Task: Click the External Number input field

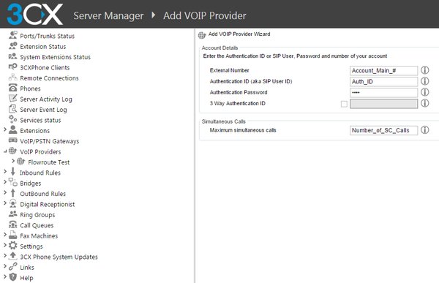Action: tap(383, 70)
